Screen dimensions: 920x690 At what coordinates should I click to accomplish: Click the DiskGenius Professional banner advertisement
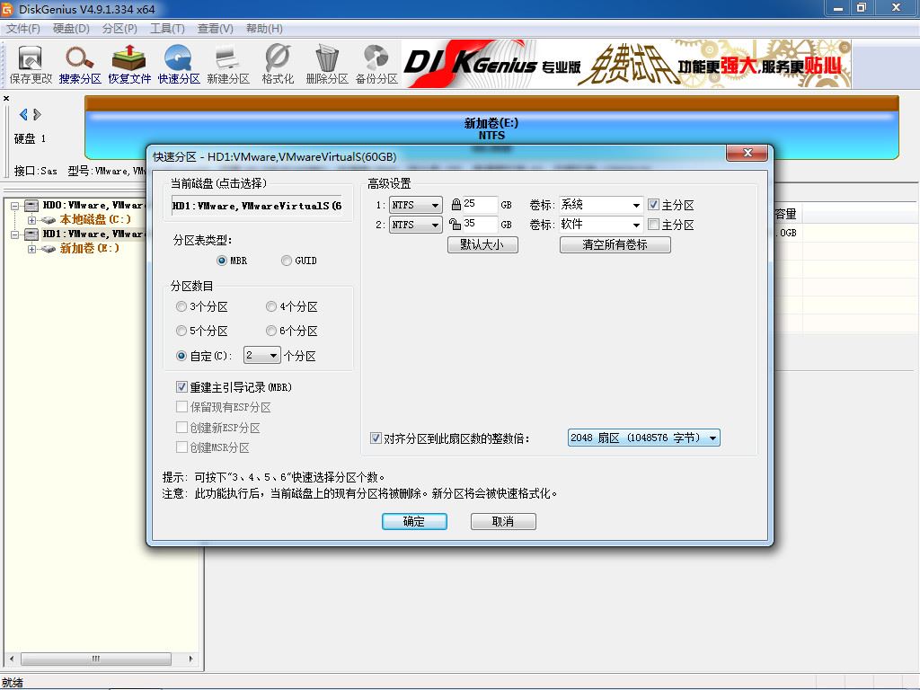626,65
